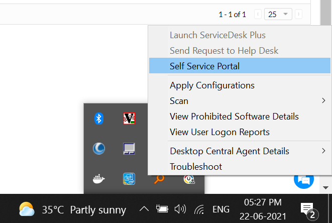Image resolution: width=332 pixels, height=223 pixels.
Task: Open the Wi-Fi network icon
Action: click(x=199, y=209)
